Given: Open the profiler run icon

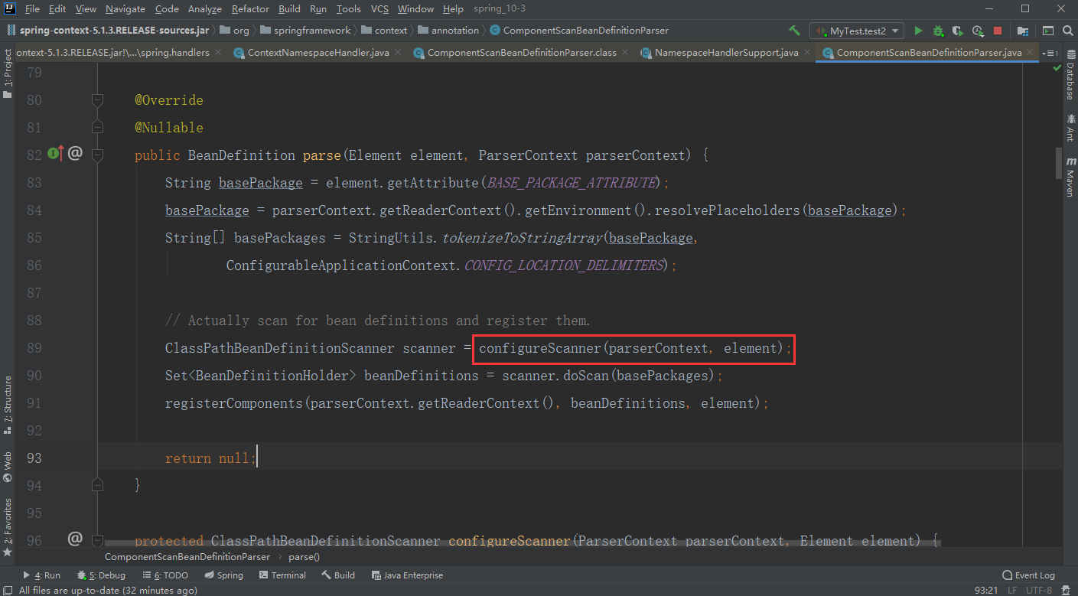Looking at the screenshot, I should [978, 31].
